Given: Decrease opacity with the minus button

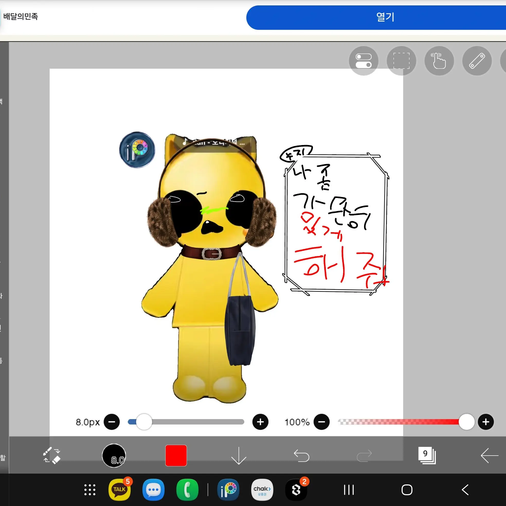Looking at the screenshot, I should pos(322,422).
